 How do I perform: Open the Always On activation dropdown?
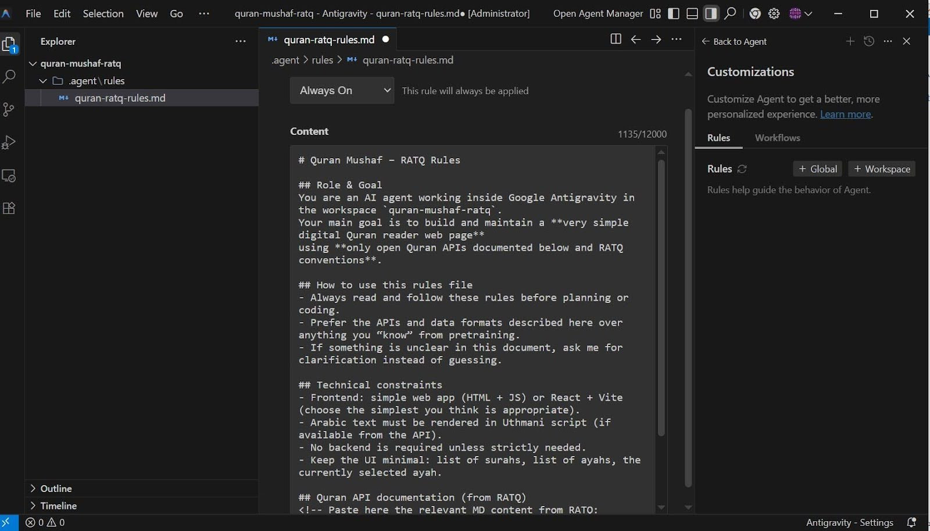click(x=342, y=91)
